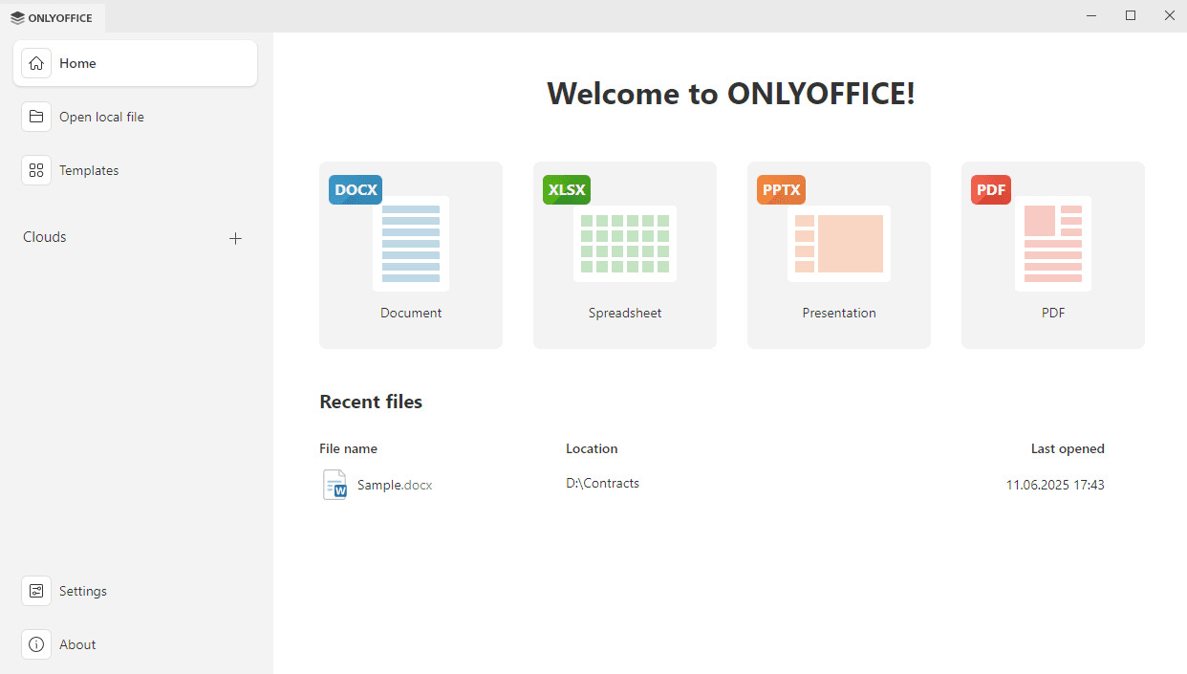Screen dimensions: 1187x674
Task: Create a new PDF form
Action: (1053, 254)
